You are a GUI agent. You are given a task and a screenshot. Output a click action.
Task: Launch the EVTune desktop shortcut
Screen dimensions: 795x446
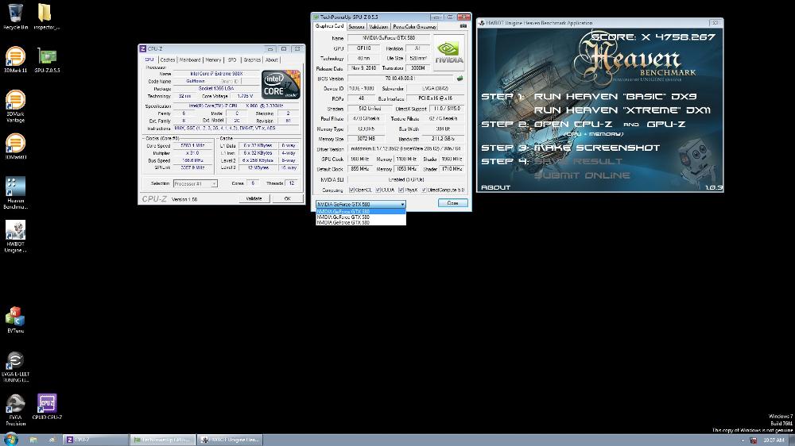(x=15, y=320)
